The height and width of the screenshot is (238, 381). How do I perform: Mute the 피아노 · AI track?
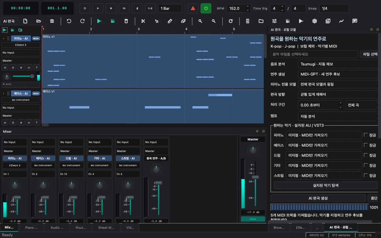coord(5,68)
